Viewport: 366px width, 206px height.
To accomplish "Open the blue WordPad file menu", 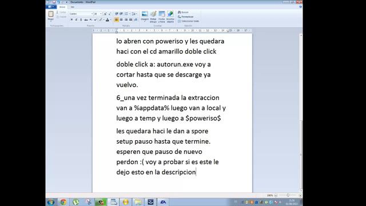I will [51, 7].
